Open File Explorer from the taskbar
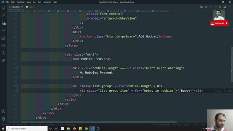 tap(68, 128)
